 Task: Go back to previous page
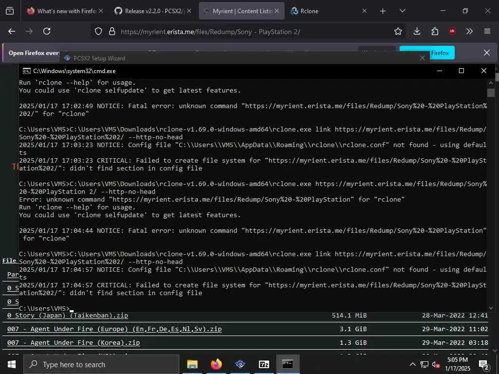click(x=12, y=31)
